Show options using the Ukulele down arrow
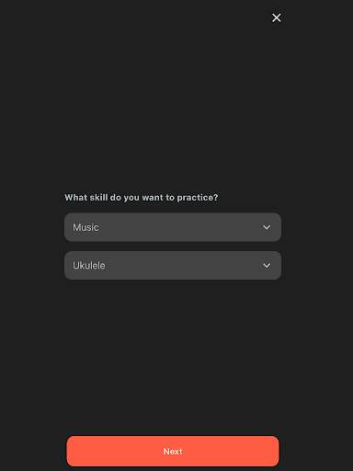Viewport: 353px width, 471px height. (x=267, y=266)
